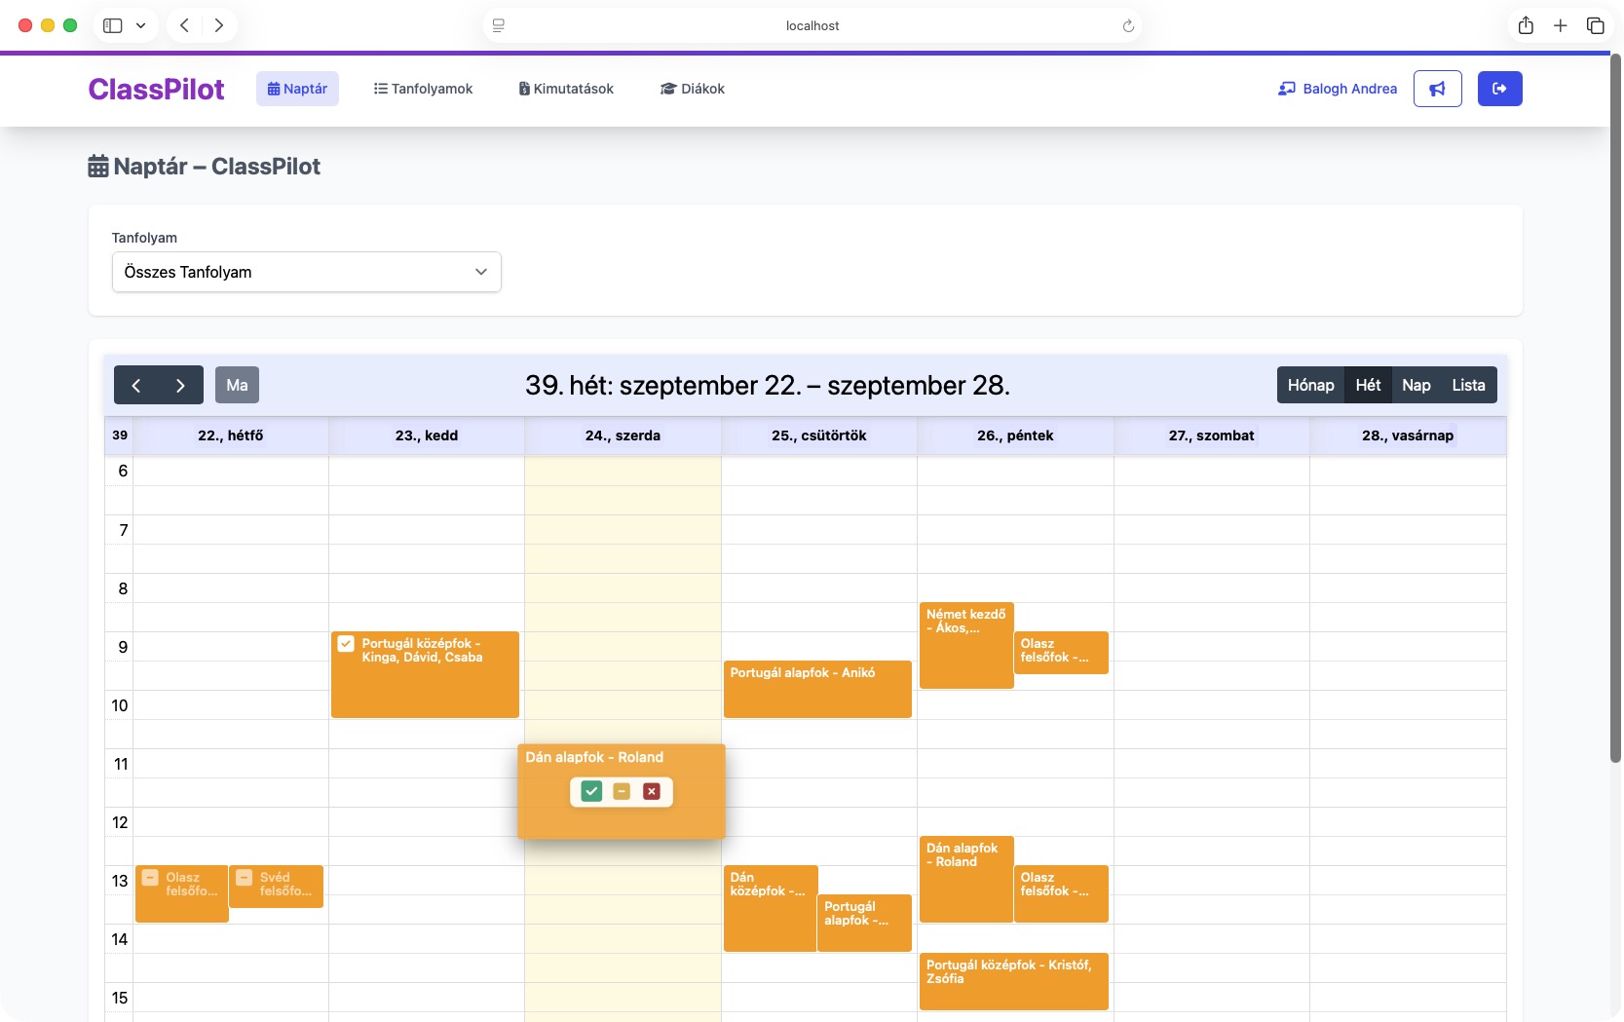
Task: Go to Kimutatások reports page
Action: tap(566, 89)
